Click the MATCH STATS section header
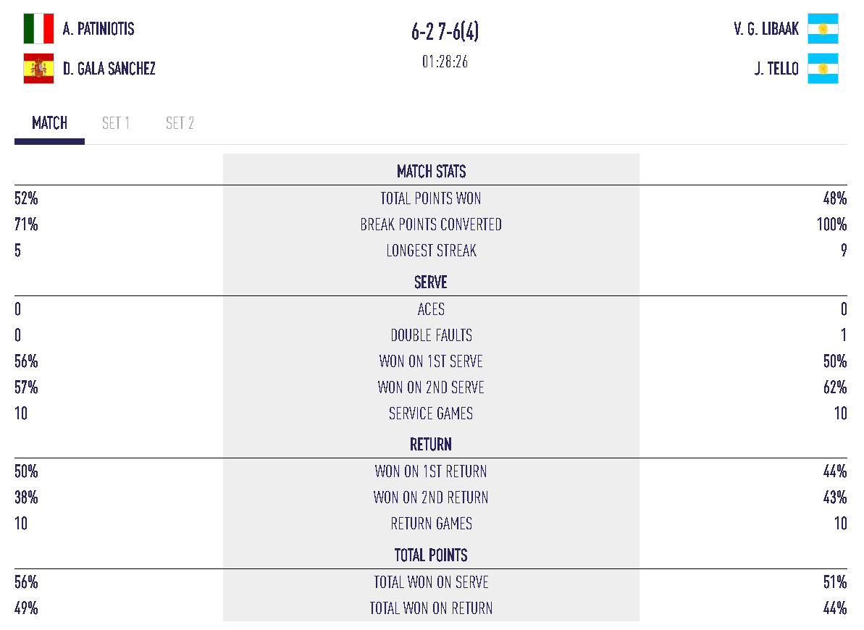 pyautogui.click(x=431, y=172)
